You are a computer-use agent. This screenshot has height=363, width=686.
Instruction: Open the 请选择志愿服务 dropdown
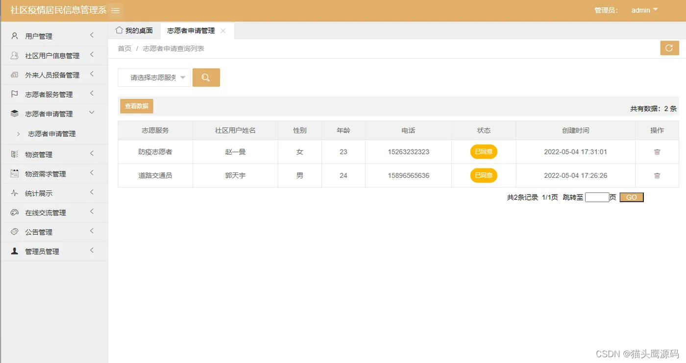pyautogui.click(x=154, y=77)
